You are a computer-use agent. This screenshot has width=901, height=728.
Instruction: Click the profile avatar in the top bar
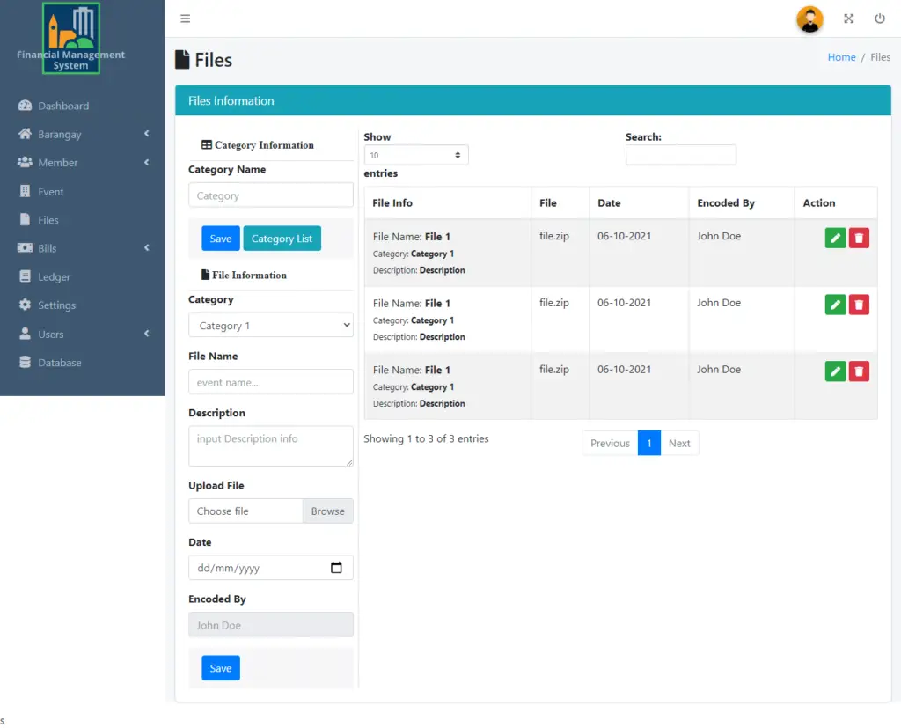tap(809, 19)
